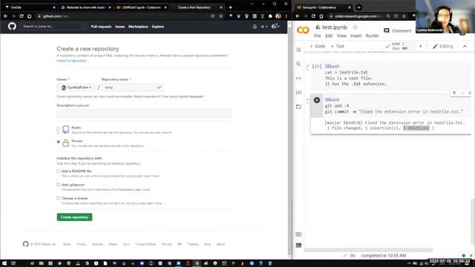The image size is (475, 267).
Task: Go to home page in GitHub browser window
Action: tap(30, 16)
